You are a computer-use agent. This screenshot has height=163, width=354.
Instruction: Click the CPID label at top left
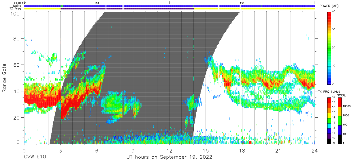click(x=17, y=3)
